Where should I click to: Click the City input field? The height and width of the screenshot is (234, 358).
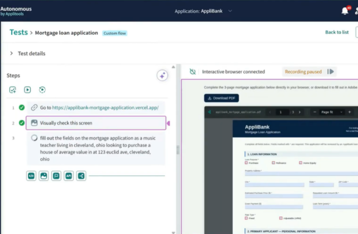click(x=275, y=185)
